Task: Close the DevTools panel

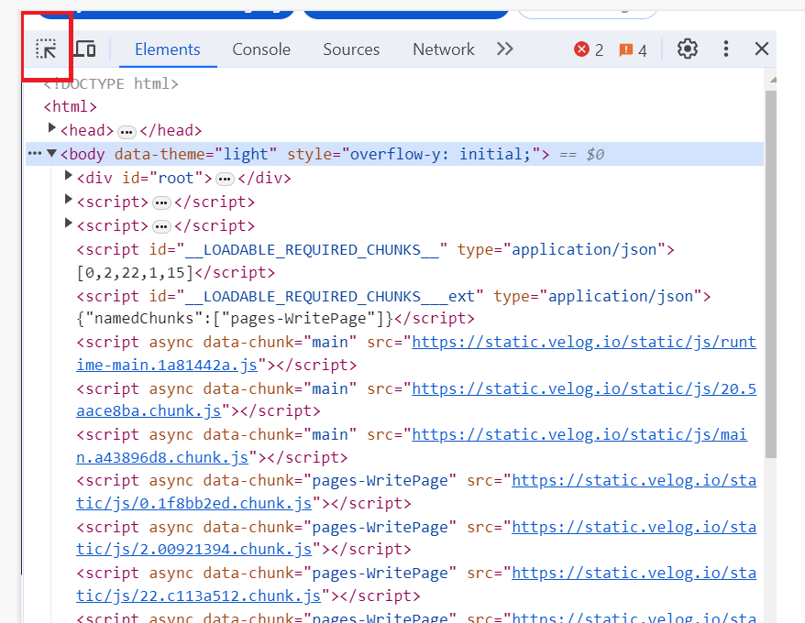Action: click(762, 49)
